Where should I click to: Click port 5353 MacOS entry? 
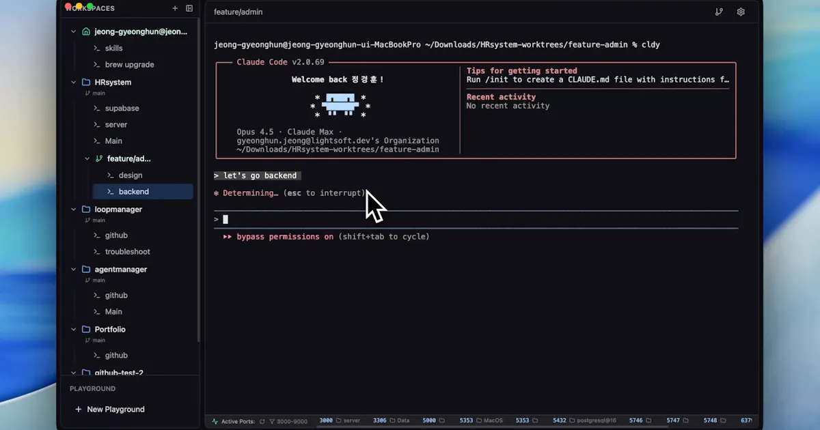pos(480,420)
